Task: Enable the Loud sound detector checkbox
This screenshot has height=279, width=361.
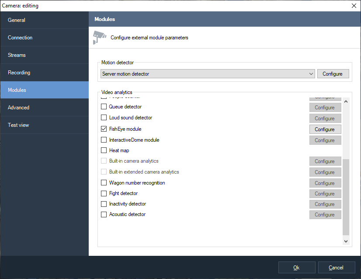Action: 104,118
